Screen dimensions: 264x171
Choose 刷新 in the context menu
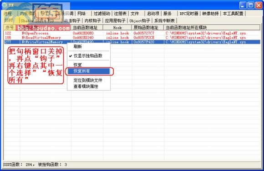78,47
